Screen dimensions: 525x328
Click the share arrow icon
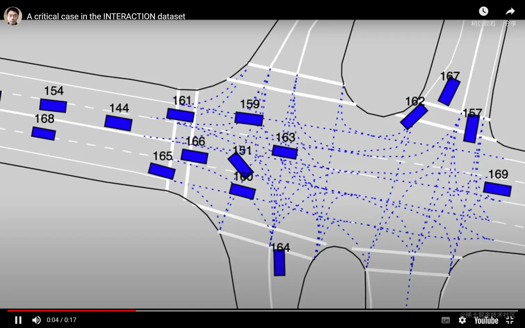pyautogui.click(x=510, y=11)
